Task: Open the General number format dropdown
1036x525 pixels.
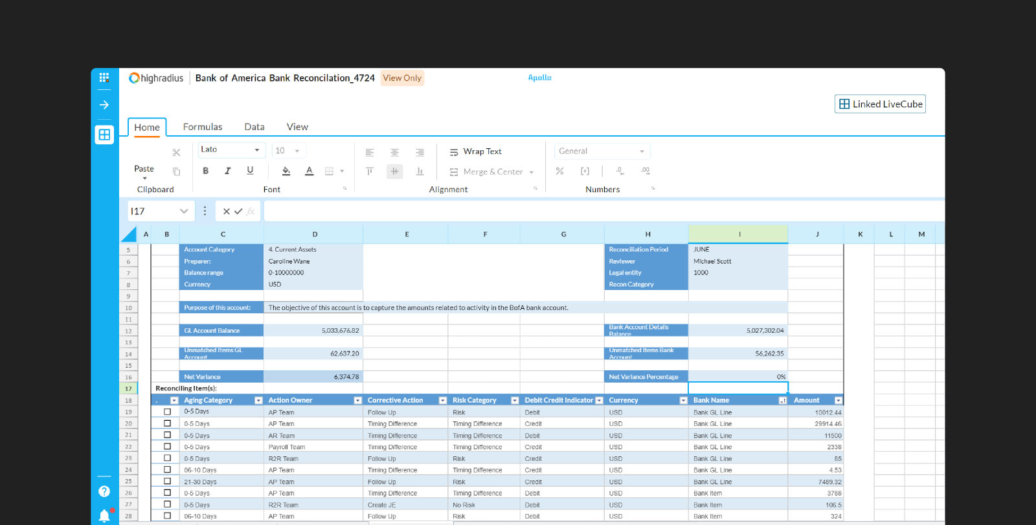Action: pos(602,151)
